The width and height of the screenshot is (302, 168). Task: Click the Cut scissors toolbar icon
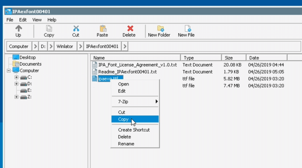click(x=76, y=29)
